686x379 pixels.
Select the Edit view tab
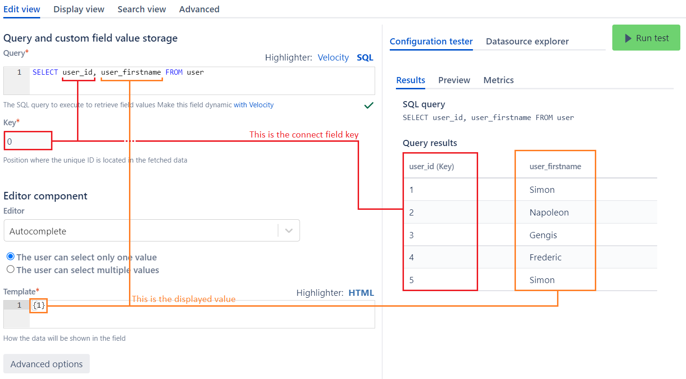coord(22,9)
